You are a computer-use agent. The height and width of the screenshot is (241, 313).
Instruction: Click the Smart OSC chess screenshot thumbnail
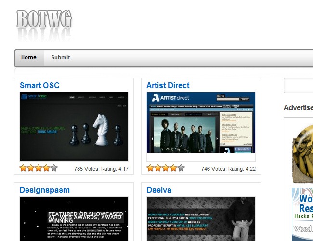(x=74, y=127)
